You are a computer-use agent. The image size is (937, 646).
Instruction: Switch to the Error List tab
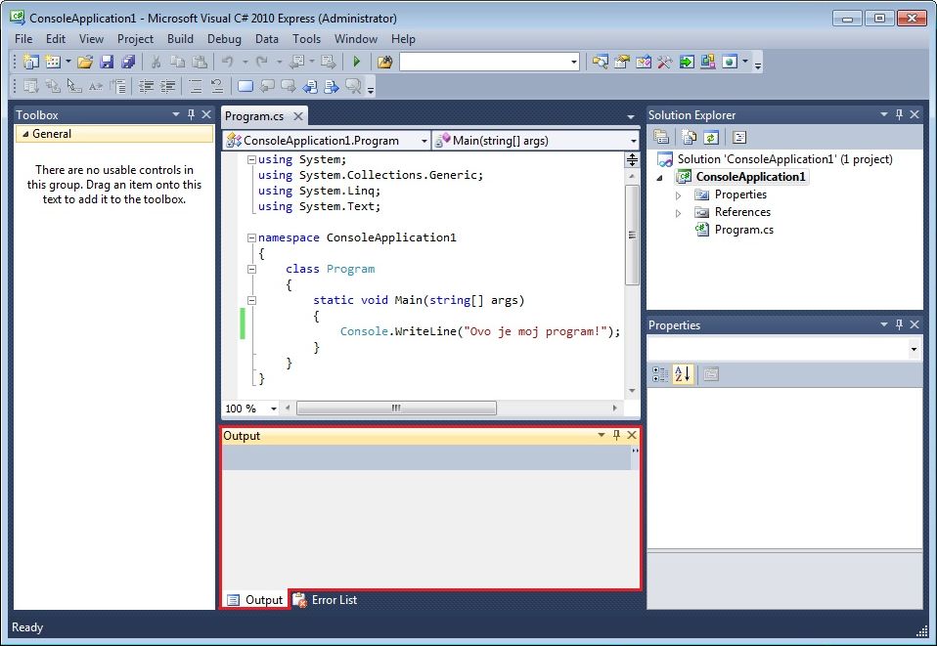[x=326, y=599]
